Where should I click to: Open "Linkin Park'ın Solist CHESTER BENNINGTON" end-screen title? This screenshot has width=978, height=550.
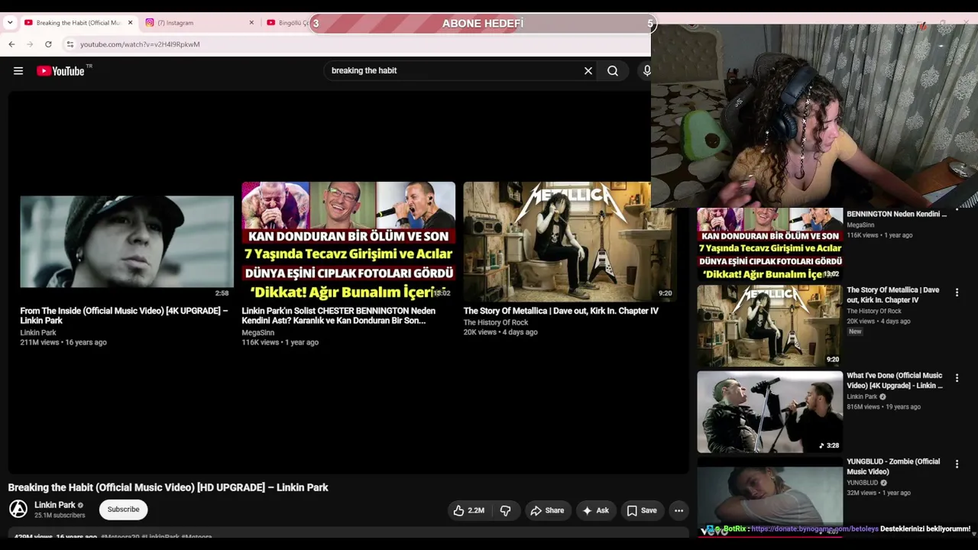338,315
